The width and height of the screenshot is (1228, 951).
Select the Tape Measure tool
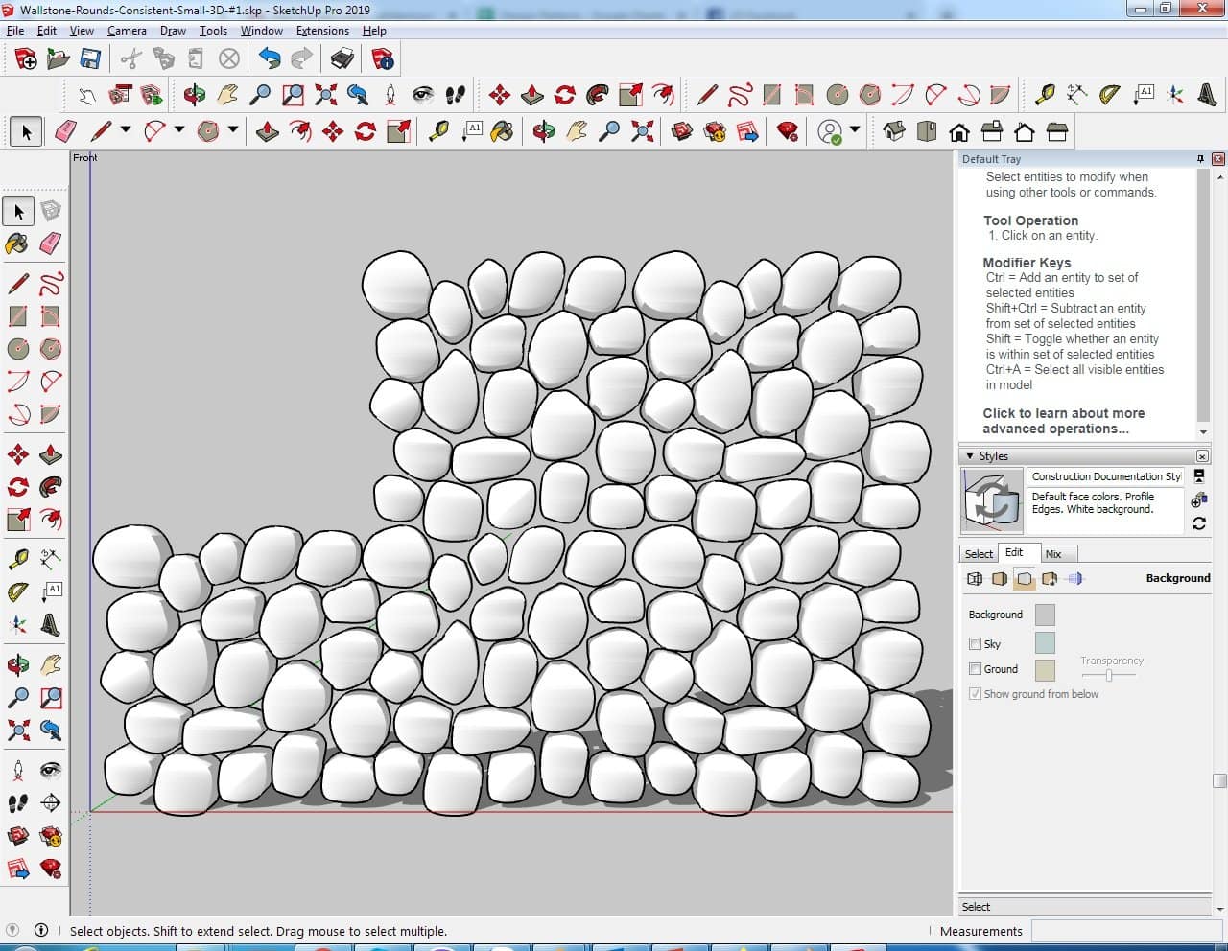click(x=17, y=559)
